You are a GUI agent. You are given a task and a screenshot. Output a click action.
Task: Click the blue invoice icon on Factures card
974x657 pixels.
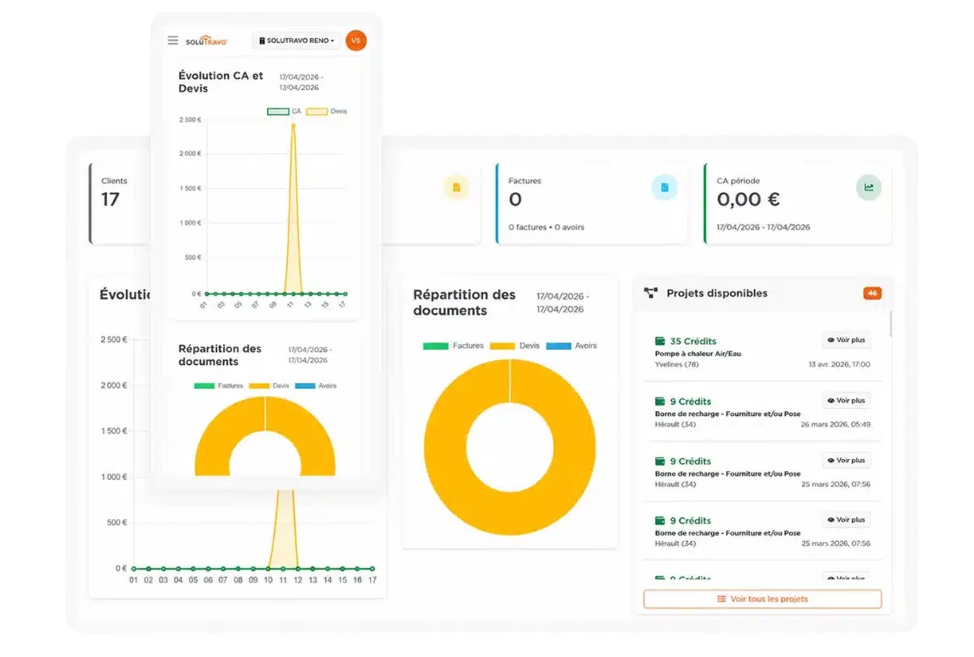664,187
